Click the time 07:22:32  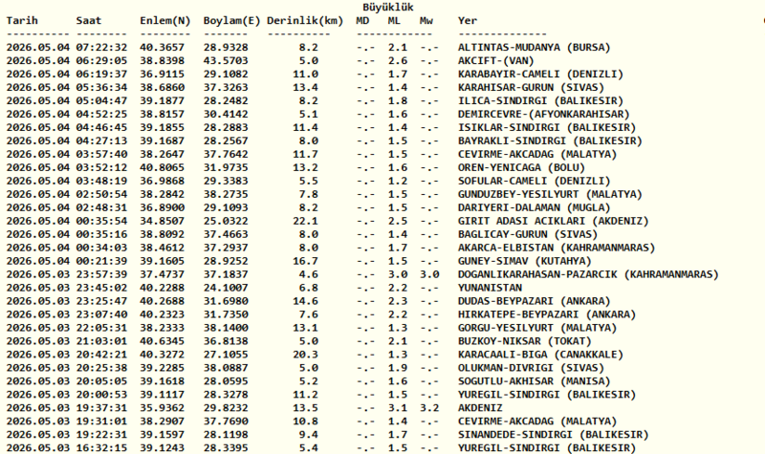pos(101,48)
